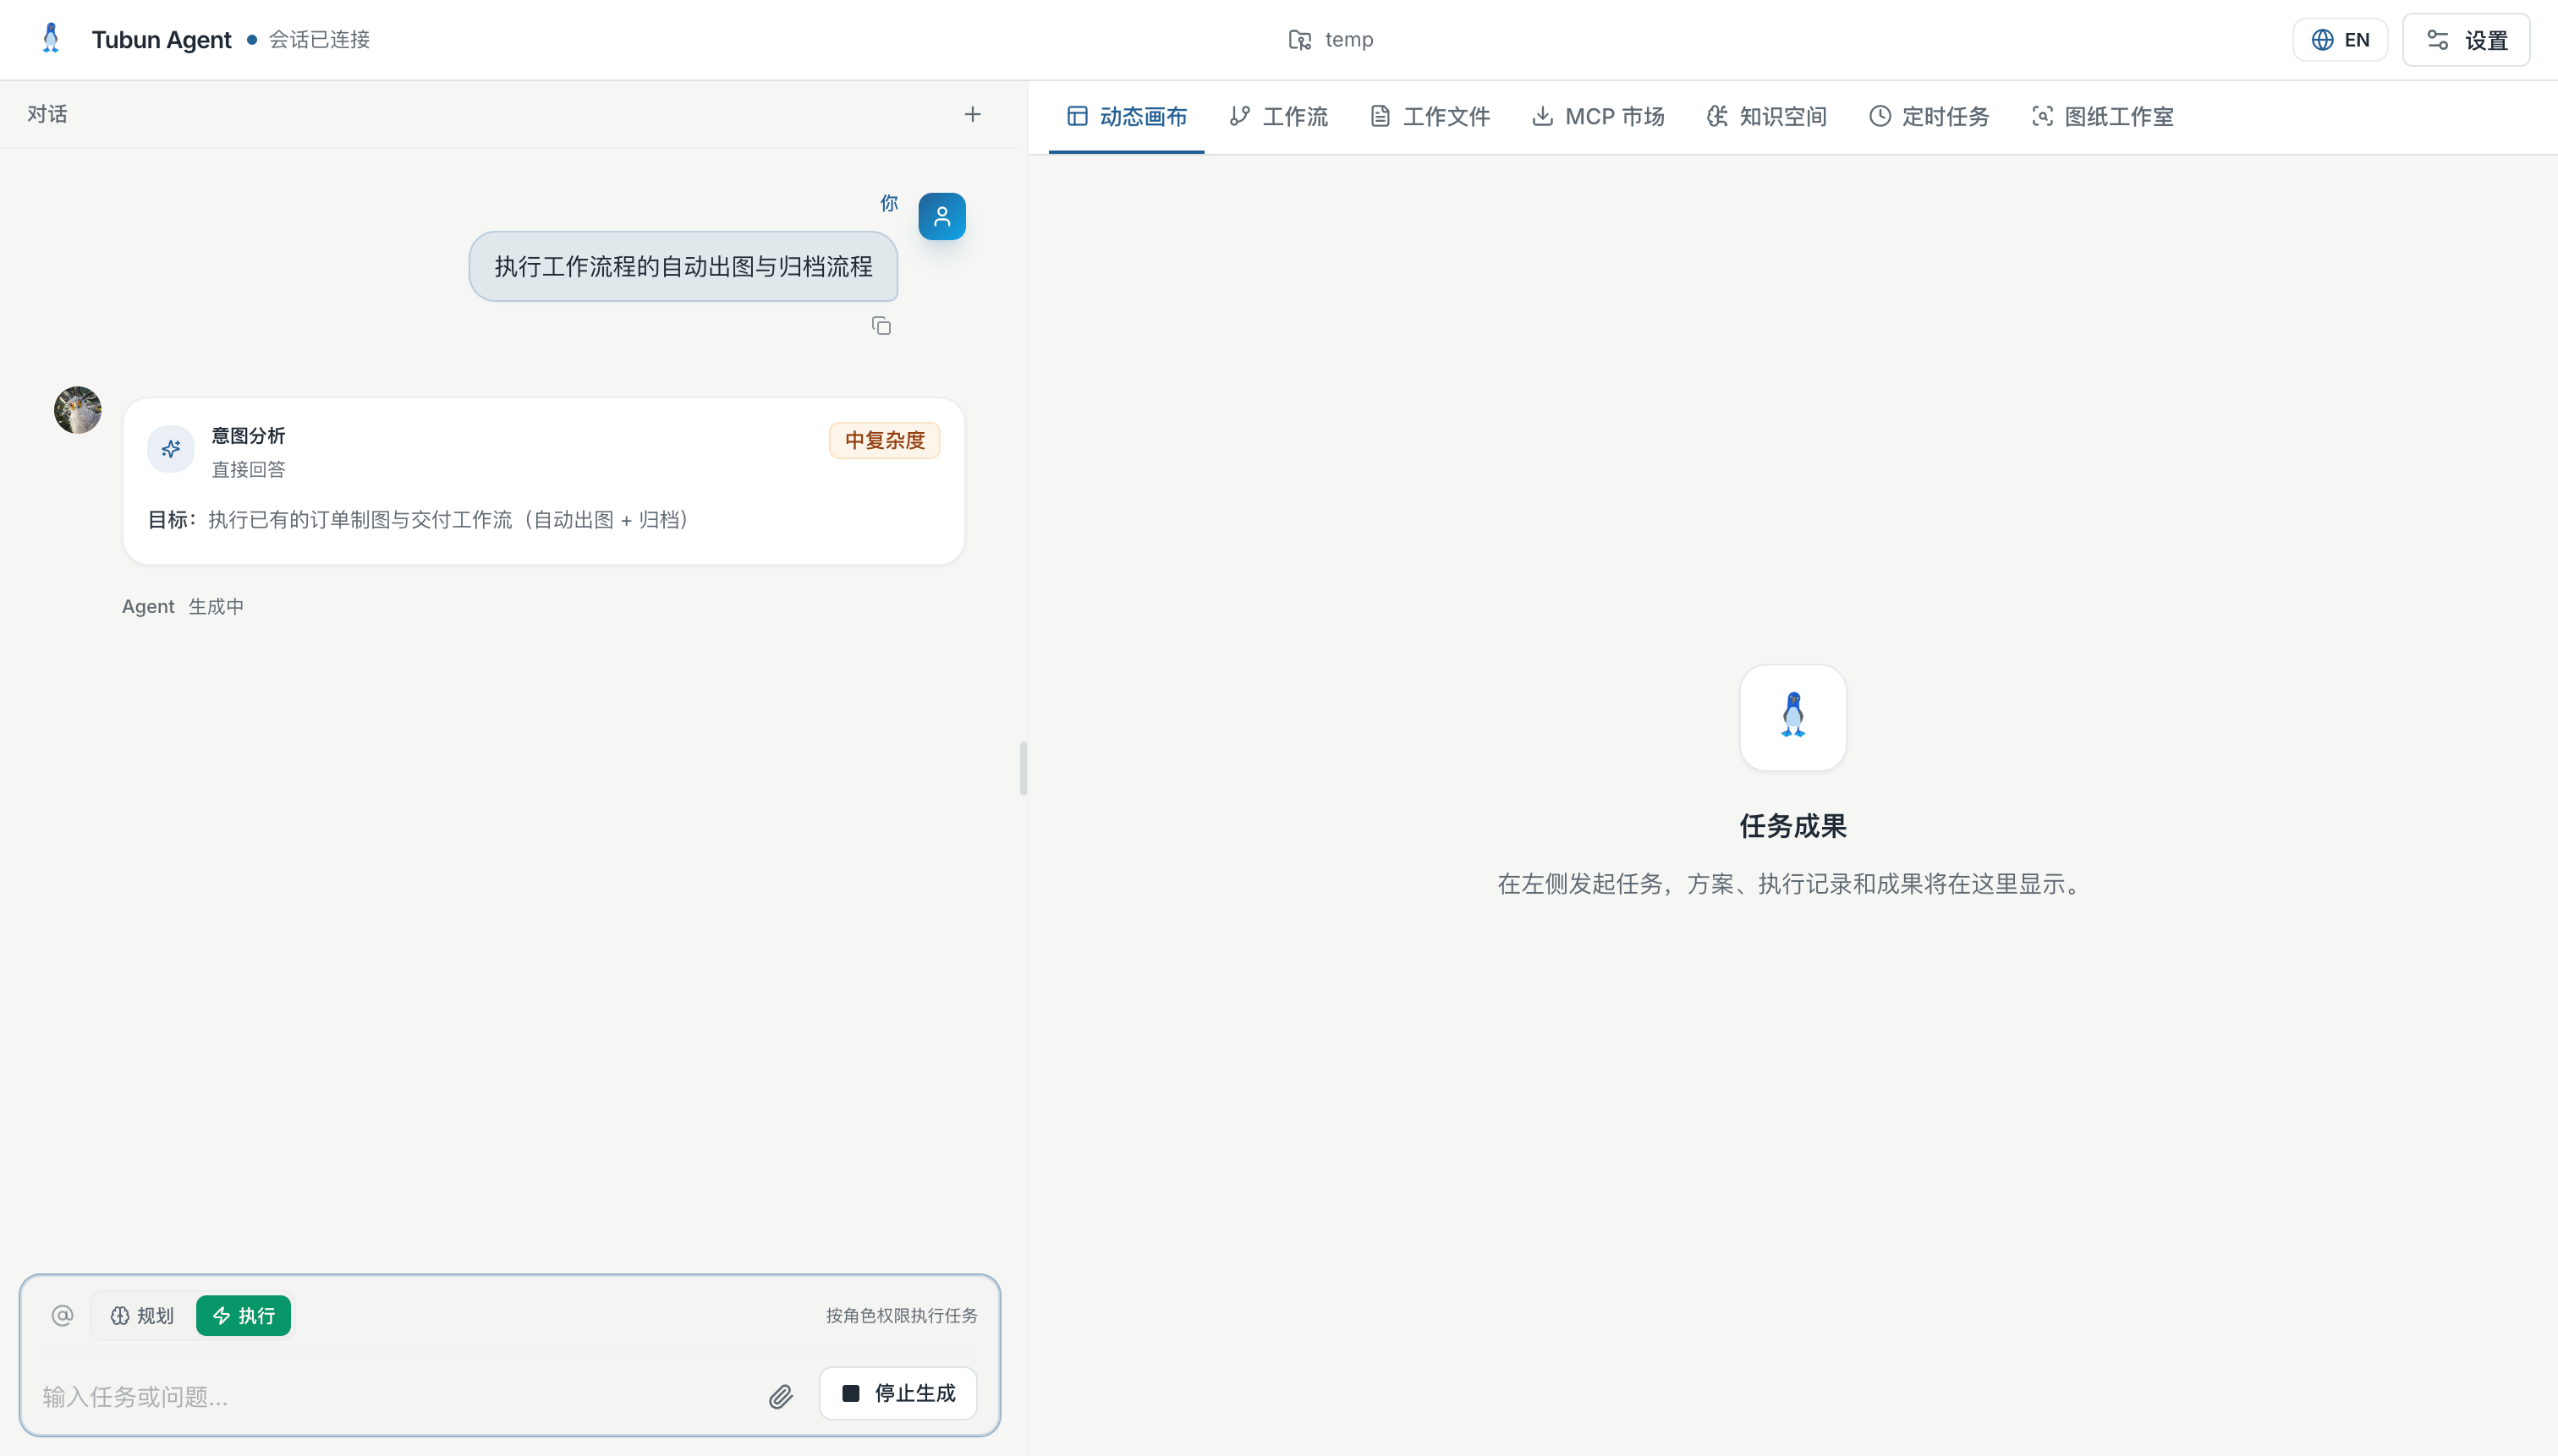Switch language to EN
The height and width of the screenshot is (1456, 2558).
click(x=2340, y=40)
